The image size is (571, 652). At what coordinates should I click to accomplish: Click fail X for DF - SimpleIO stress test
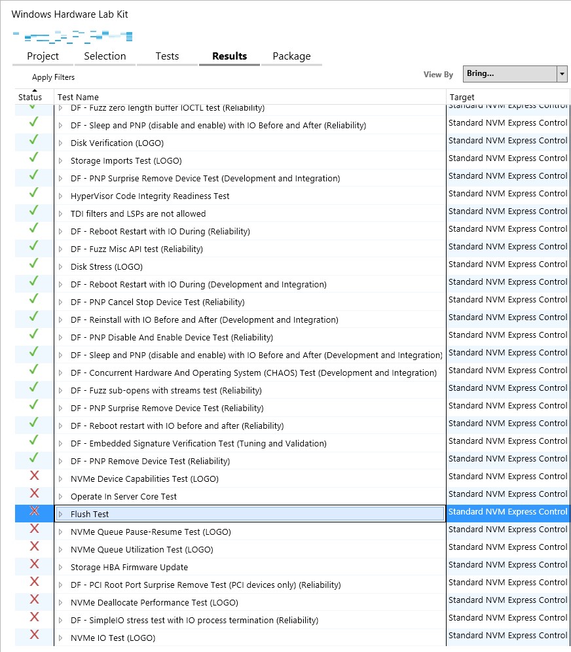[35, 617]
